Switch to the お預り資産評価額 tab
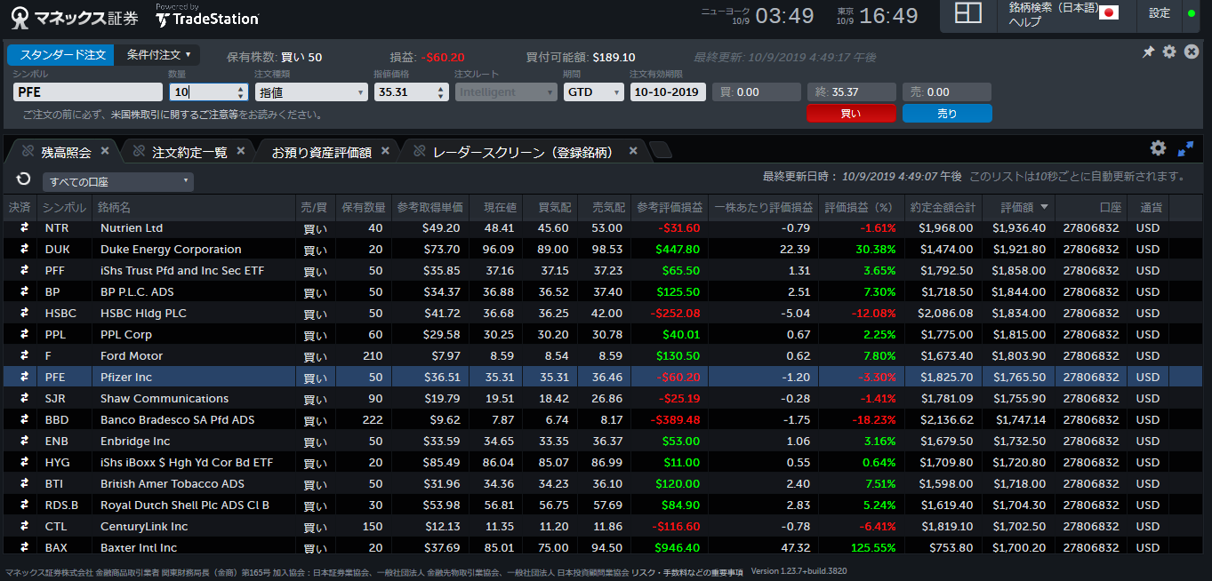The height and width of the screenshot is (581, 1212). (x=321, y=152)
